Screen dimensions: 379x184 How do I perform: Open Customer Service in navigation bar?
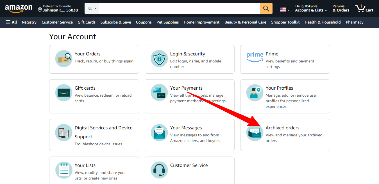click(57, 22)
